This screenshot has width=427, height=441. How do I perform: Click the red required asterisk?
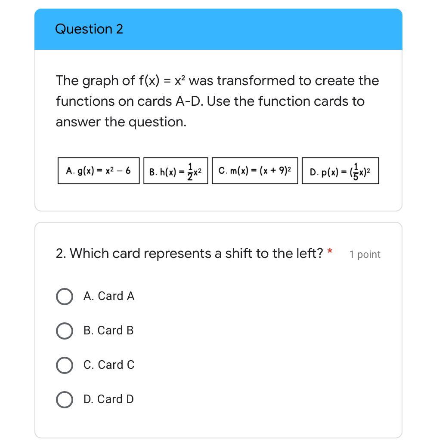point(330,251)
